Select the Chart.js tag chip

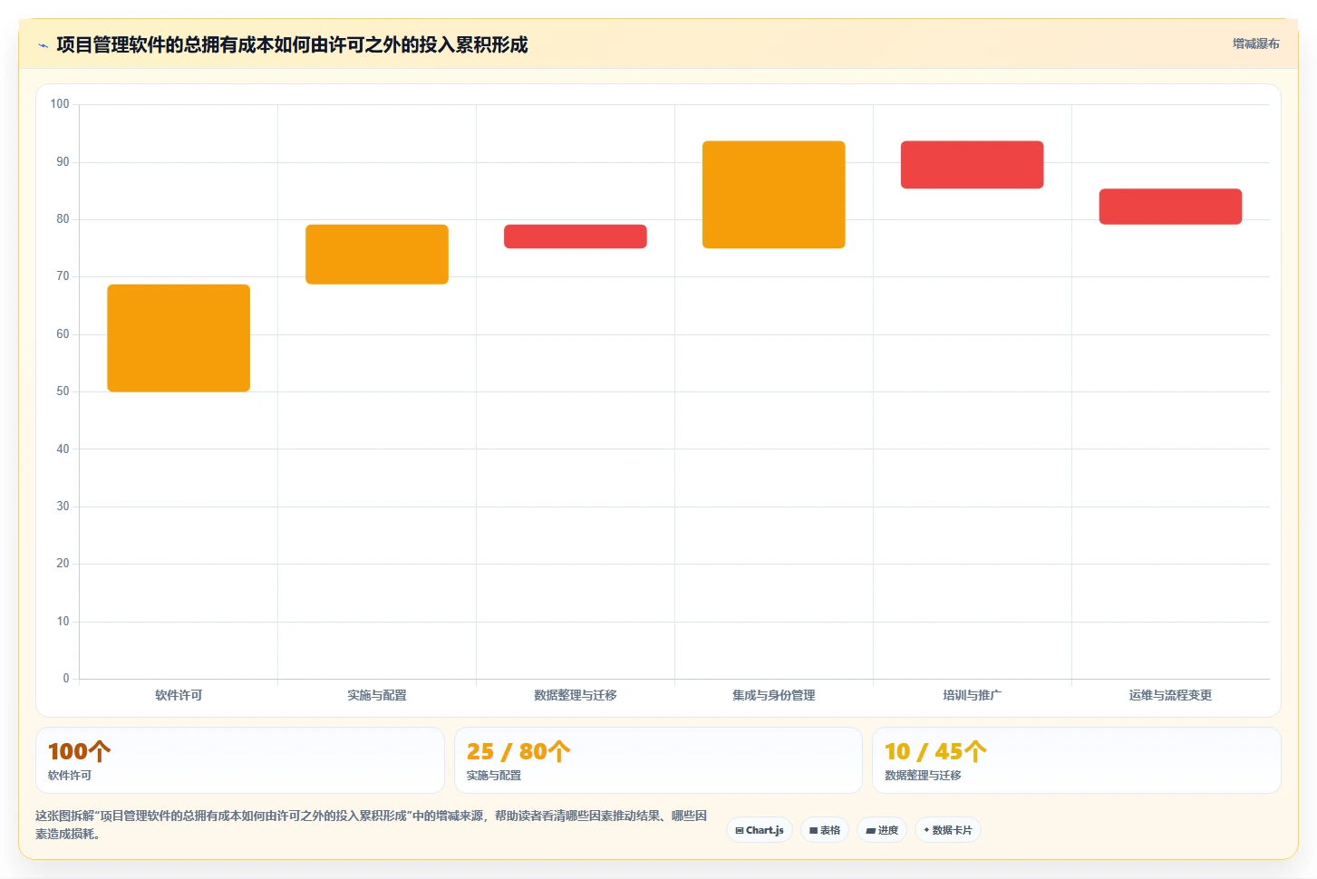click(760, 830)
